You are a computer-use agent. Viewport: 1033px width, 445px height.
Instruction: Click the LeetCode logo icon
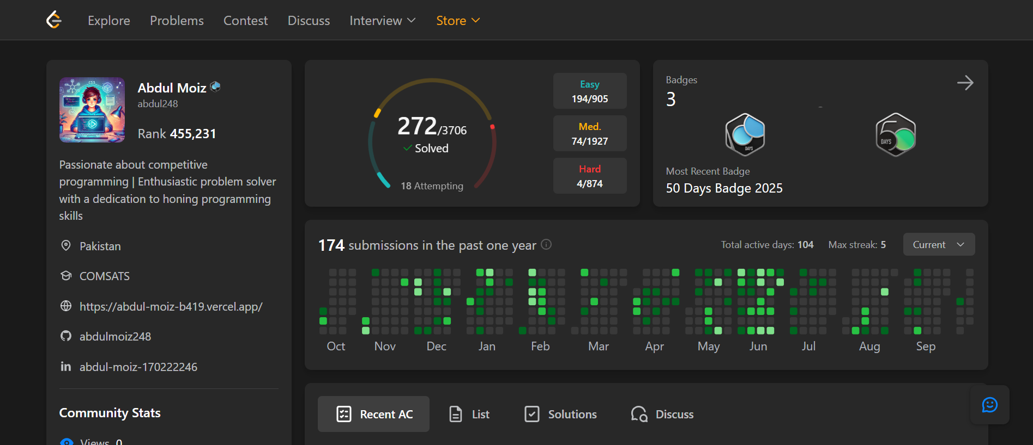point(54,20)
